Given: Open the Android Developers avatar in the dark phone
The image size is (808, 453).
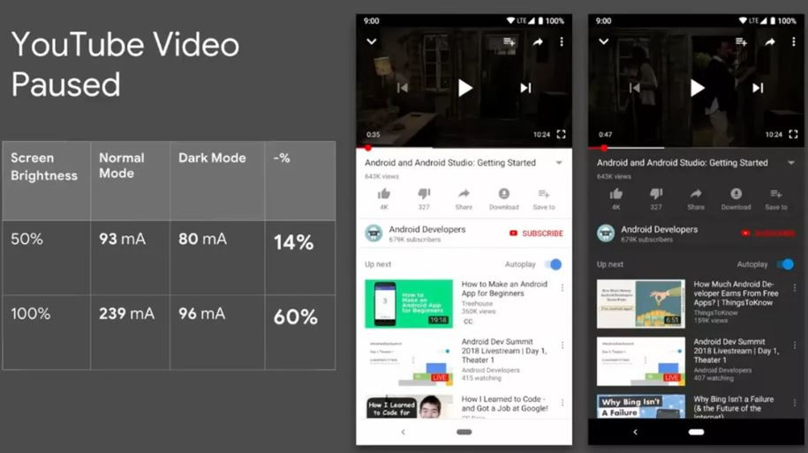Looking at the screenshot, I should tap(606, 234).
